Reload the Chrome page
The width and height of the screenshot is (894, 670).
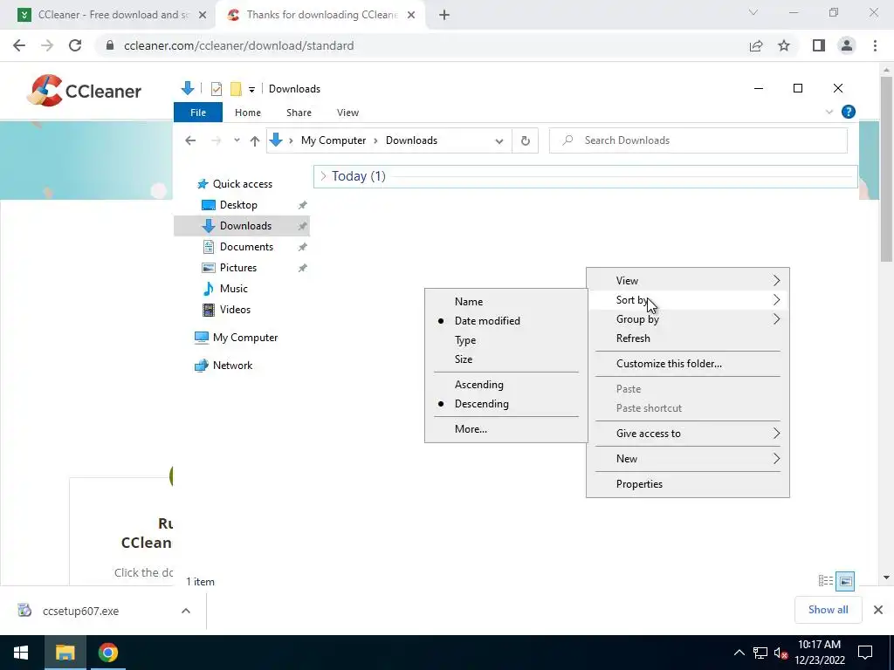click(75, 45)
